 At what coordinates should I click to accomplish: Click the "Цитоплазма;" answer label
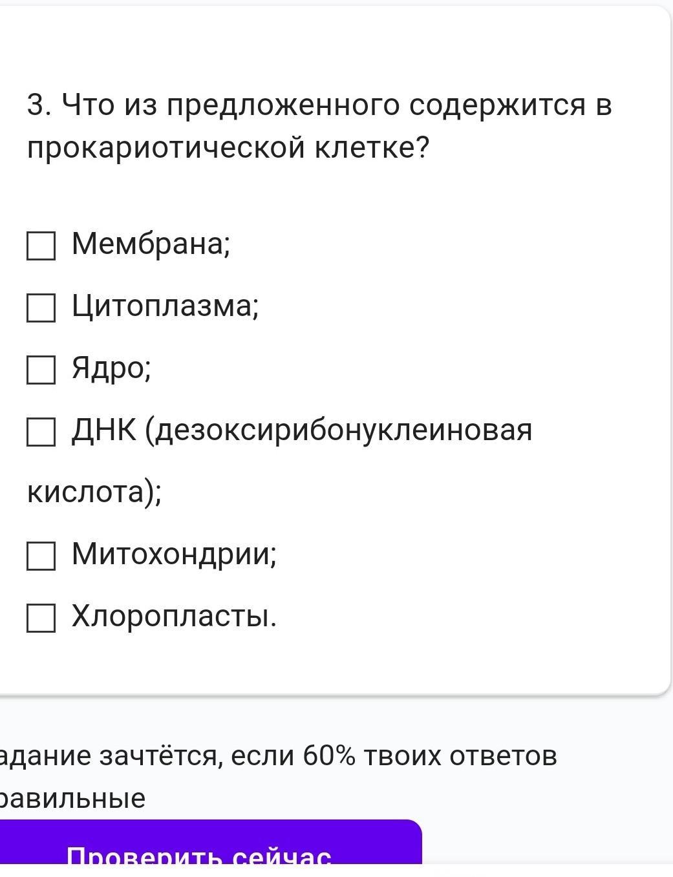click(x=165, y=306)
